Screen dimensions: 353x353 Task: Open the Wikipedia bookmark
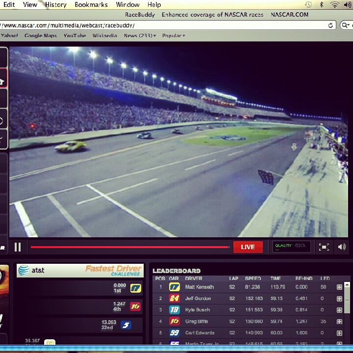[105, 36]
